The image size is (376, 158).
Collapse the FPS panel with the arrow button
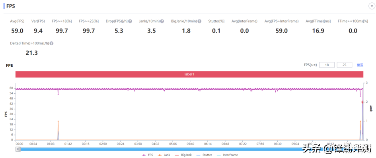pos(372,6)
